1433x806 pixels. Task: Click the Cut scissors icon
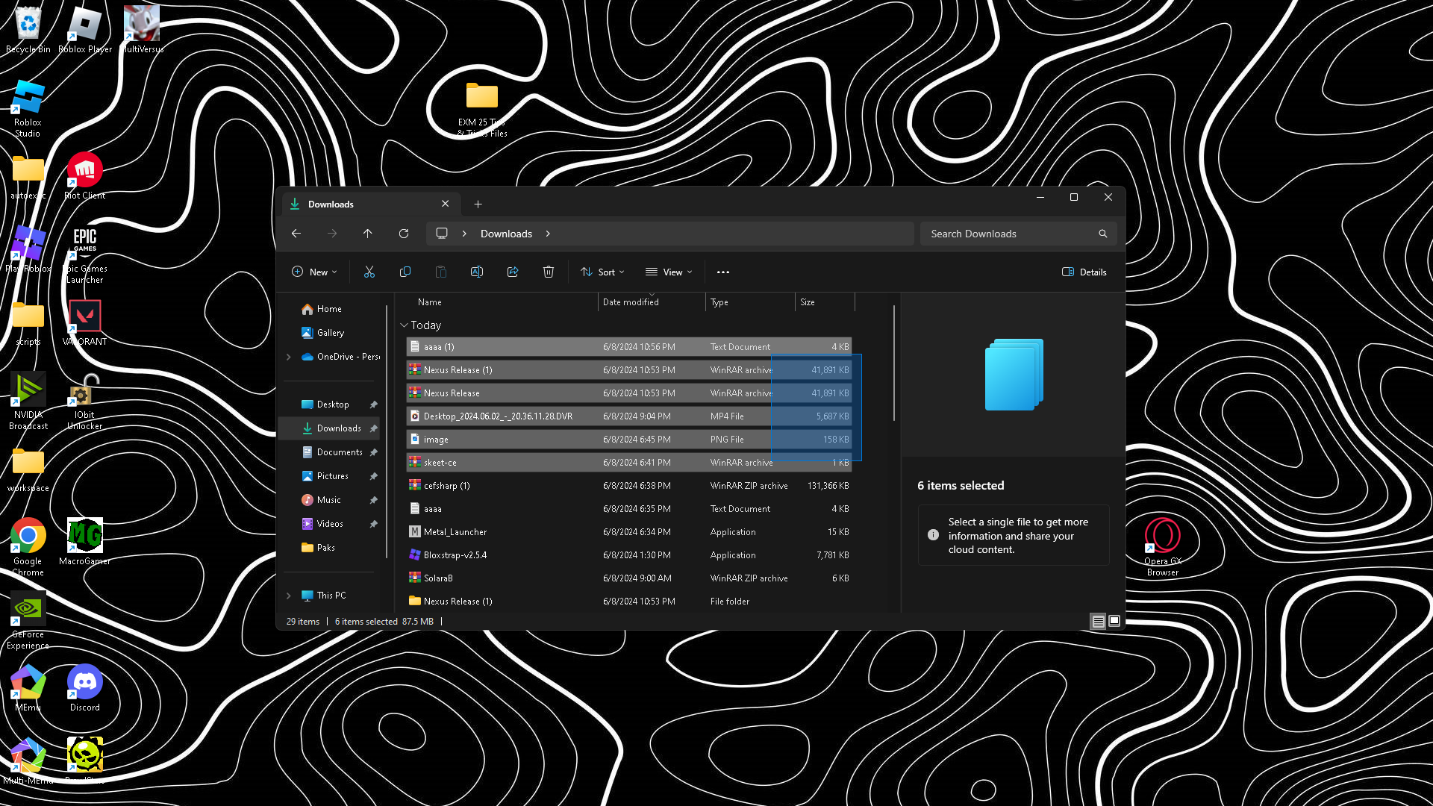pyautogui.click(x=369, y=272)
